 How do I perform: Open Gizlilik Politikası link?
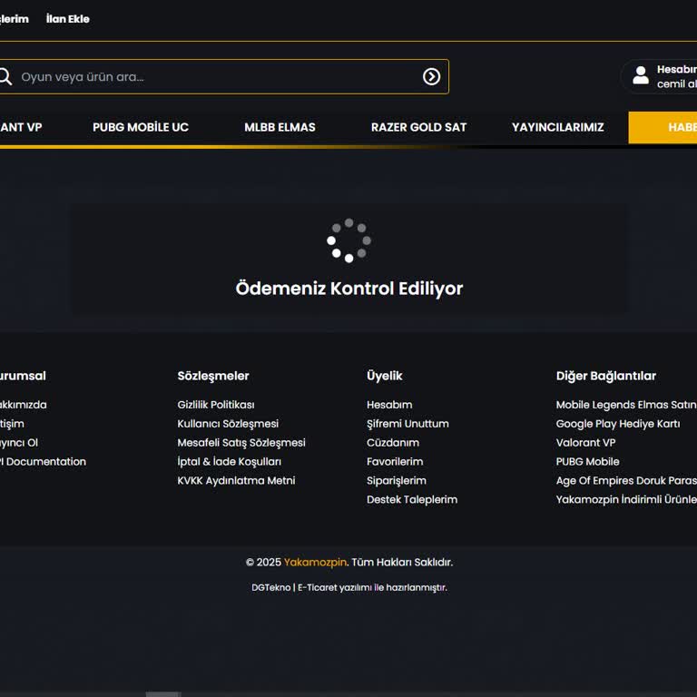pos(216,405)
